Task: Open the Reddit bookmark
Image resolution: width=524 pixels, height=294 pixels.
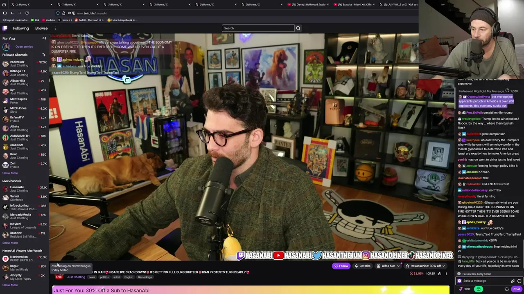Action: pyautogui.click(x=89, y=20)
